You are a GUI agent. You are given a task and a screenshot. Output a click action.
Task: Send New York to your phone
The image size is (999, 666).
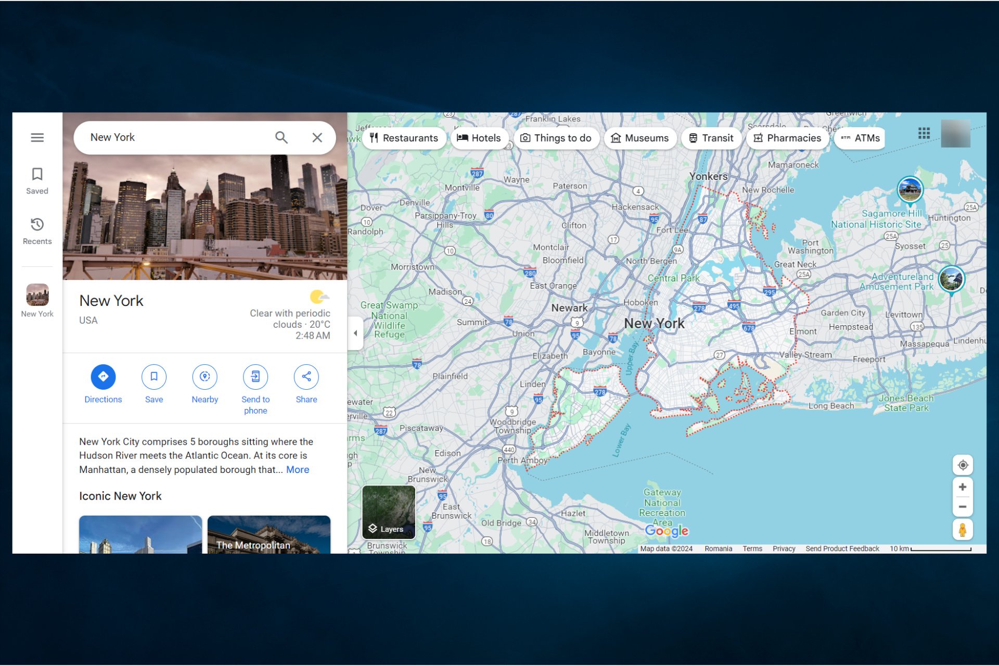[x=255, y=389]
